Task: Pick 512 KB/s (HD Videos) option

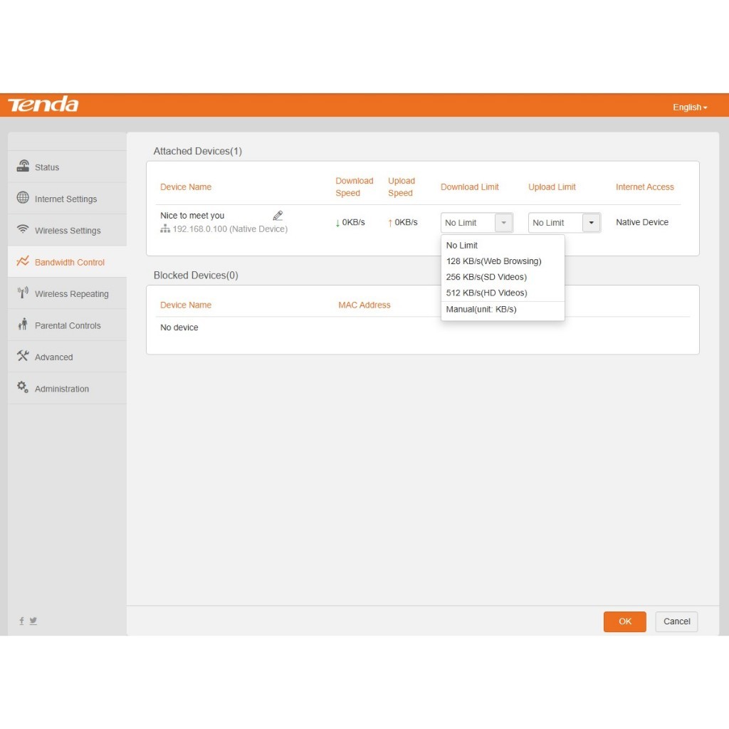Action: [x=486, y=293]
